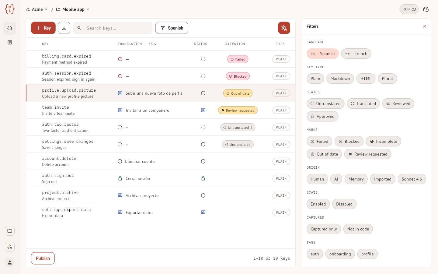Viewport: 438px width, 274px height.
Task: Select the Review requested mark filter
Action: click(368, 154)
